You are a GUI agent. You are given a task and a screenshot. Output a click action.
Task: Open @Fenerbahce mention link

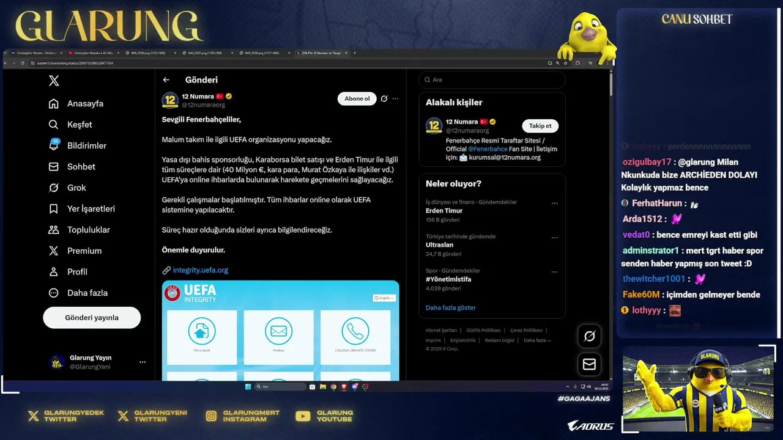click(488, 149)
